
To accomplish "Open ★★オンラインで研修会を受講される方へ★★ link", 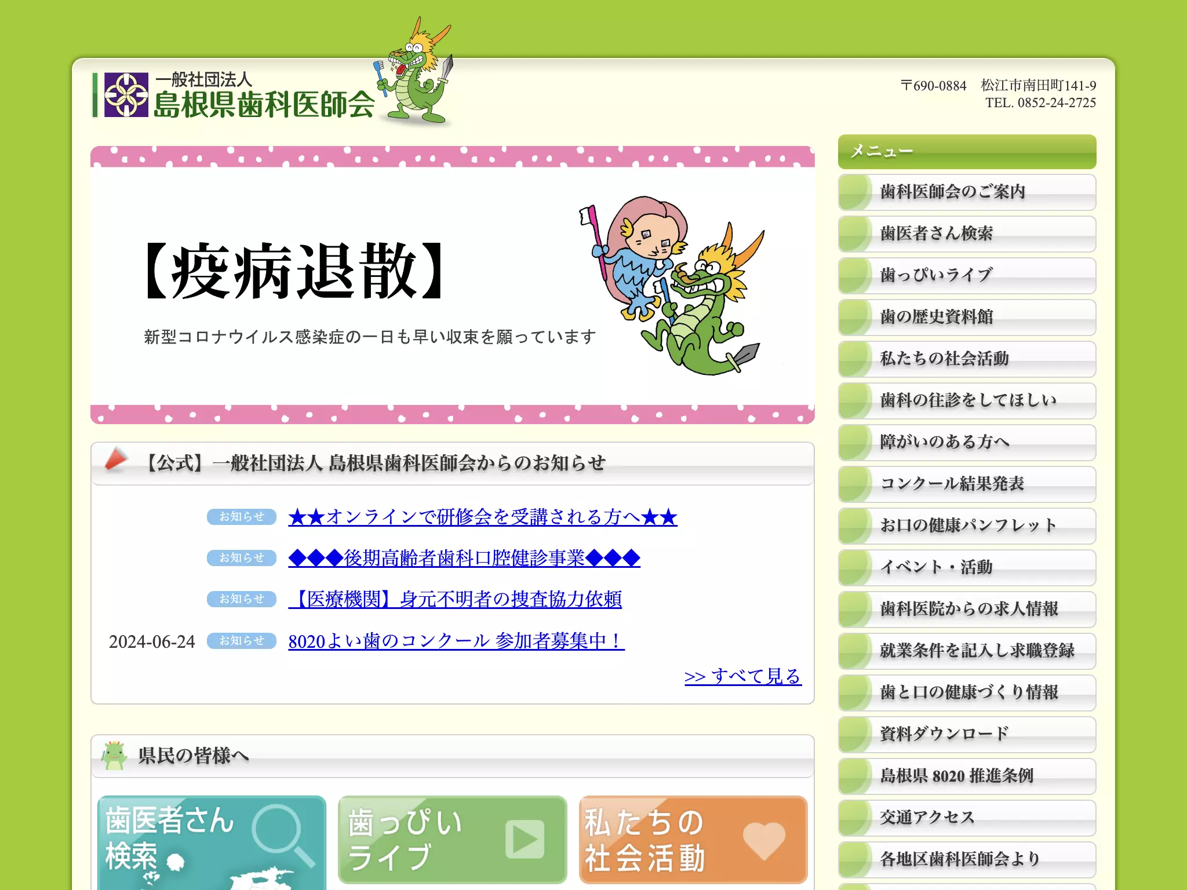I will coord(483,517).
